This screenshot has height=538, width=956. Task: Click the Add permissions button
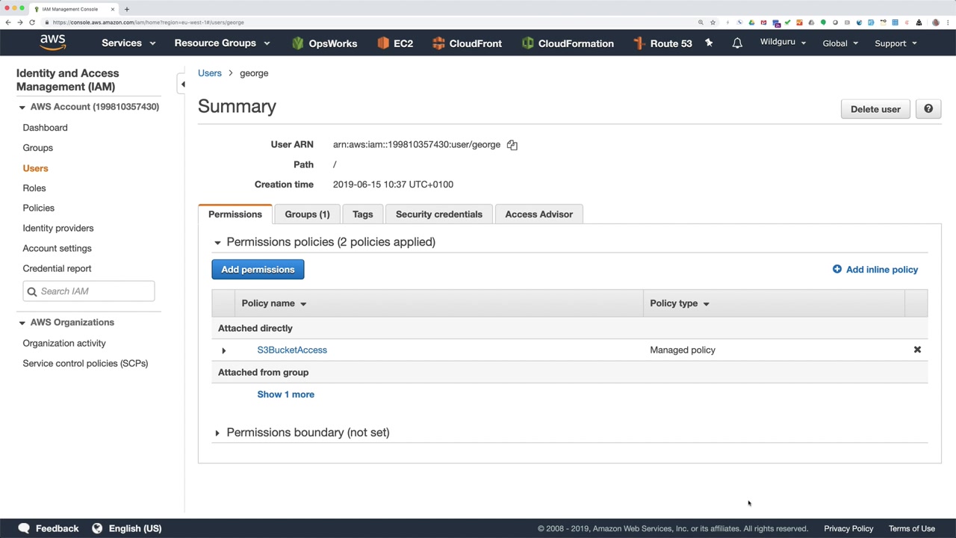click(x=258, y=270)
